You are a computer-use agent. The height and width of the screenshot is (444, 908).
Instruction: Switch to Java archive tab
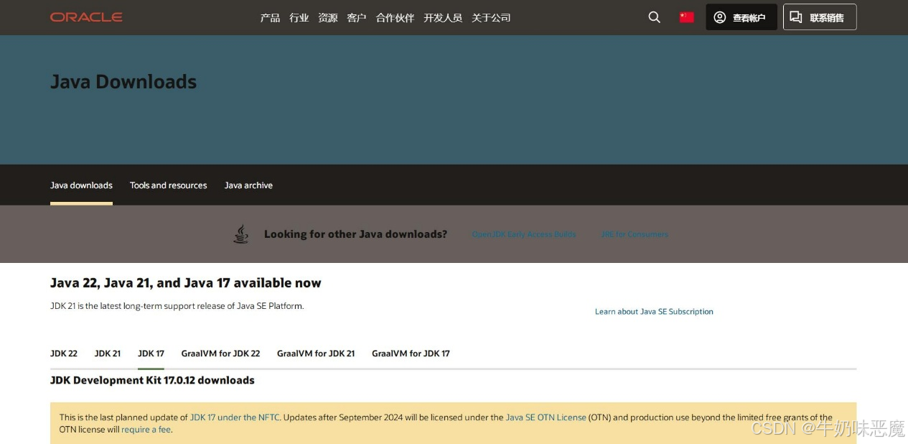[x=248, y=185]
